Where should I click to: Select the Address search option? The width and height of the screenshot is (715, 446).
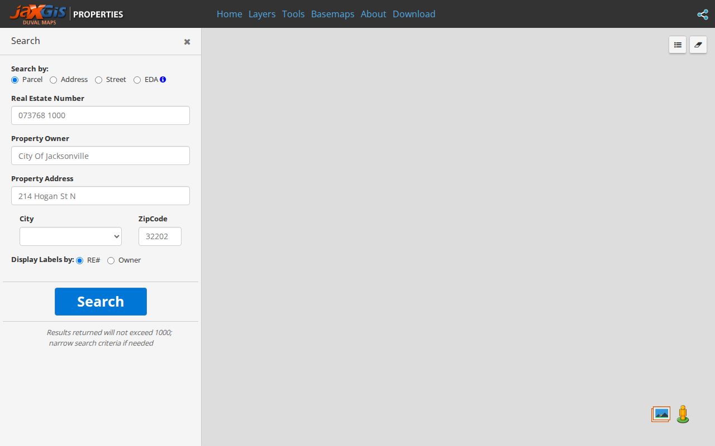(x=54, y=80)
